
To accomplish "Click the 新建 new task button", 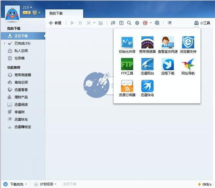I will [x=55, y=23].
